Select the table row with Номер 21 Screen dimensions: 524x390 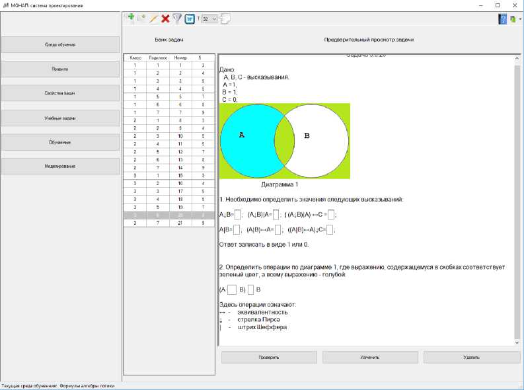[x=169, y=223]
